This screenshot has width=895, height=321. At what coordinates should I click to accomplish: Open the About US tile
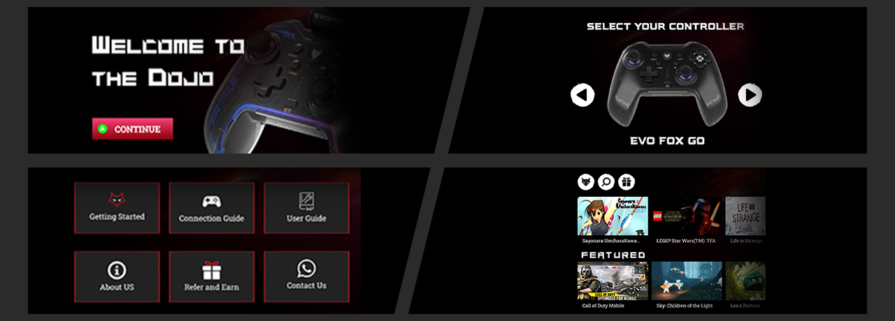click(x=117, y=277)
